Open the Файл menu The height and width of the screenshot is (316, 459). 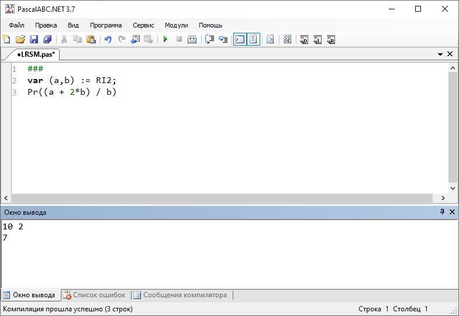tap(16, 25)
